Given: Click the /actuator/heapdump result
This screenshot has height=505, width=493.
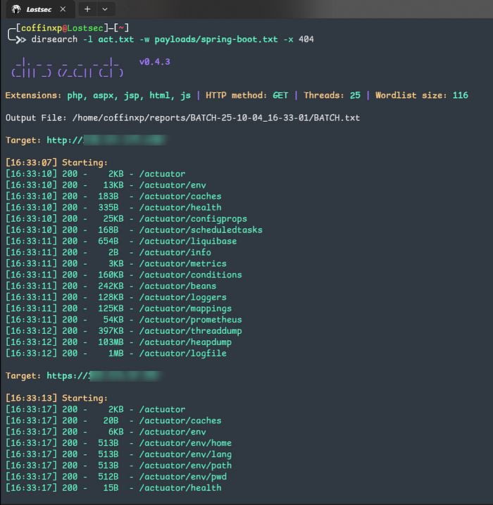Looking at the screenshot, I should (119, 342).
